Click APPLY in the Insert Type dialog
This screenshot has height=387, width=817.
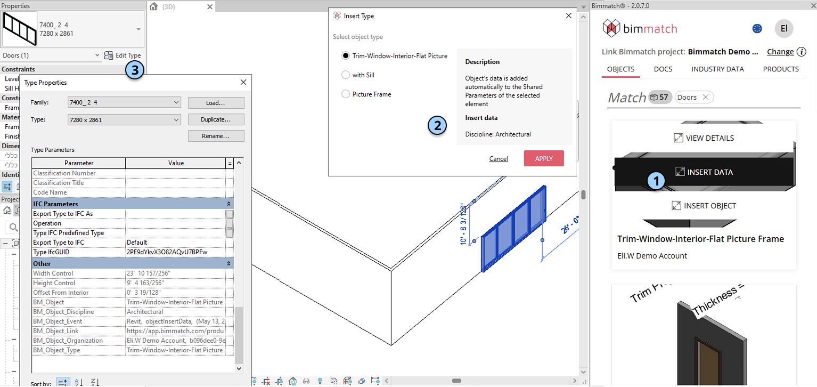[x=544, y=158]
